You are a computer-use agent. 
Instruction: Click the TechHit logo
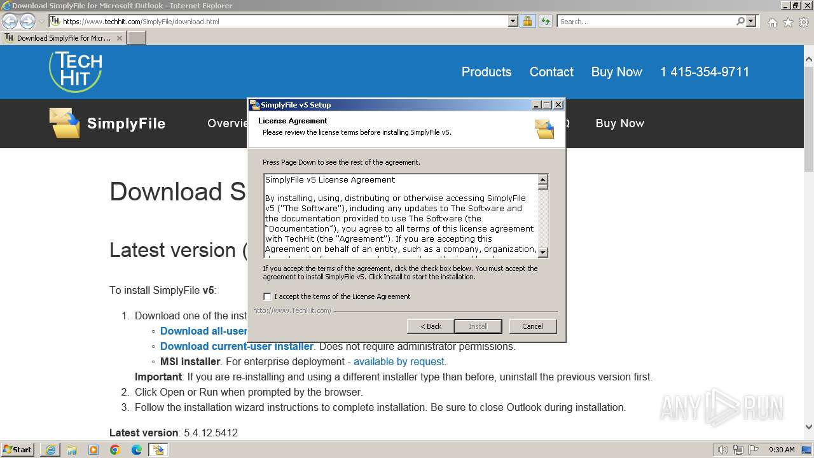pos(76,71)
